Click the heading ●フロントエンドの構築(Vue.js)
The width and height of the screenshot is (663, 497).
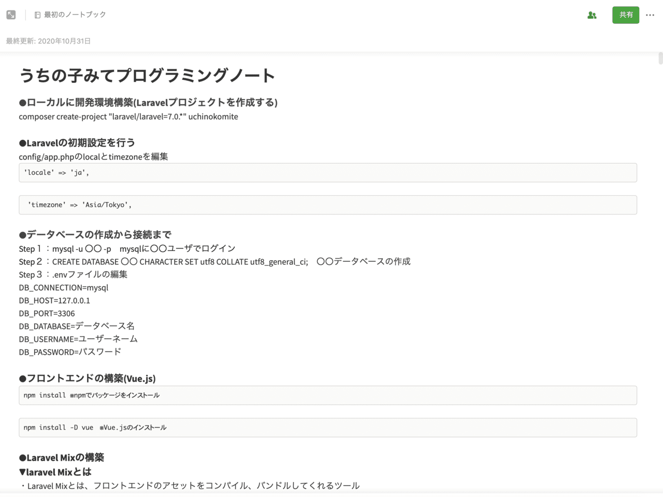(88, 378)
